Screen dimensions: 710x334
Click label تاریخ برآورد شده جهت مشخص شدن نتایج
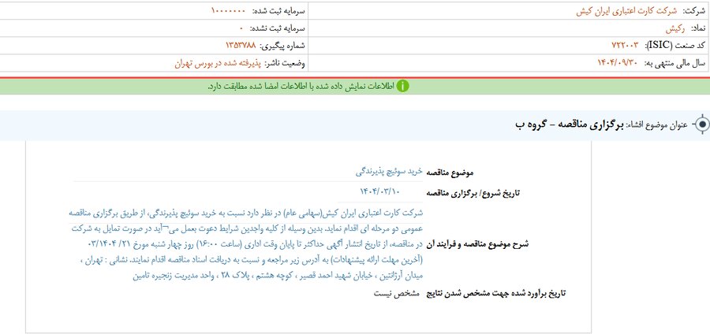point(496,295)
